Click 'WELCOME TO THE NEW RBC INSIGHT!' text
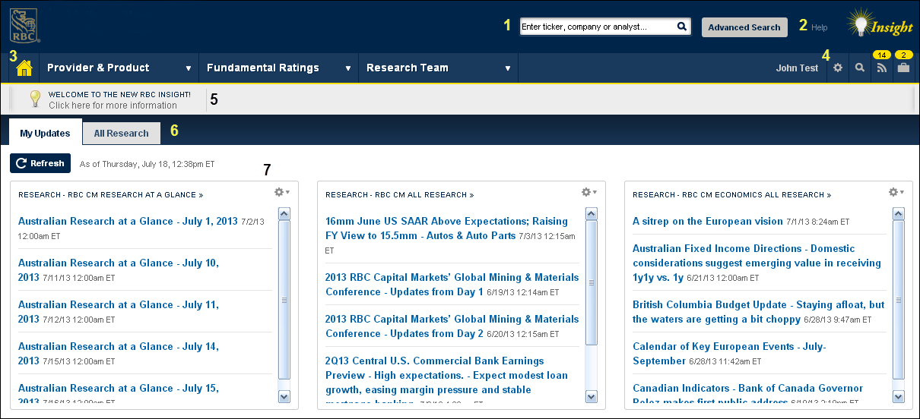Viewport: 920px width, 419px height. [x=119, y=95]
